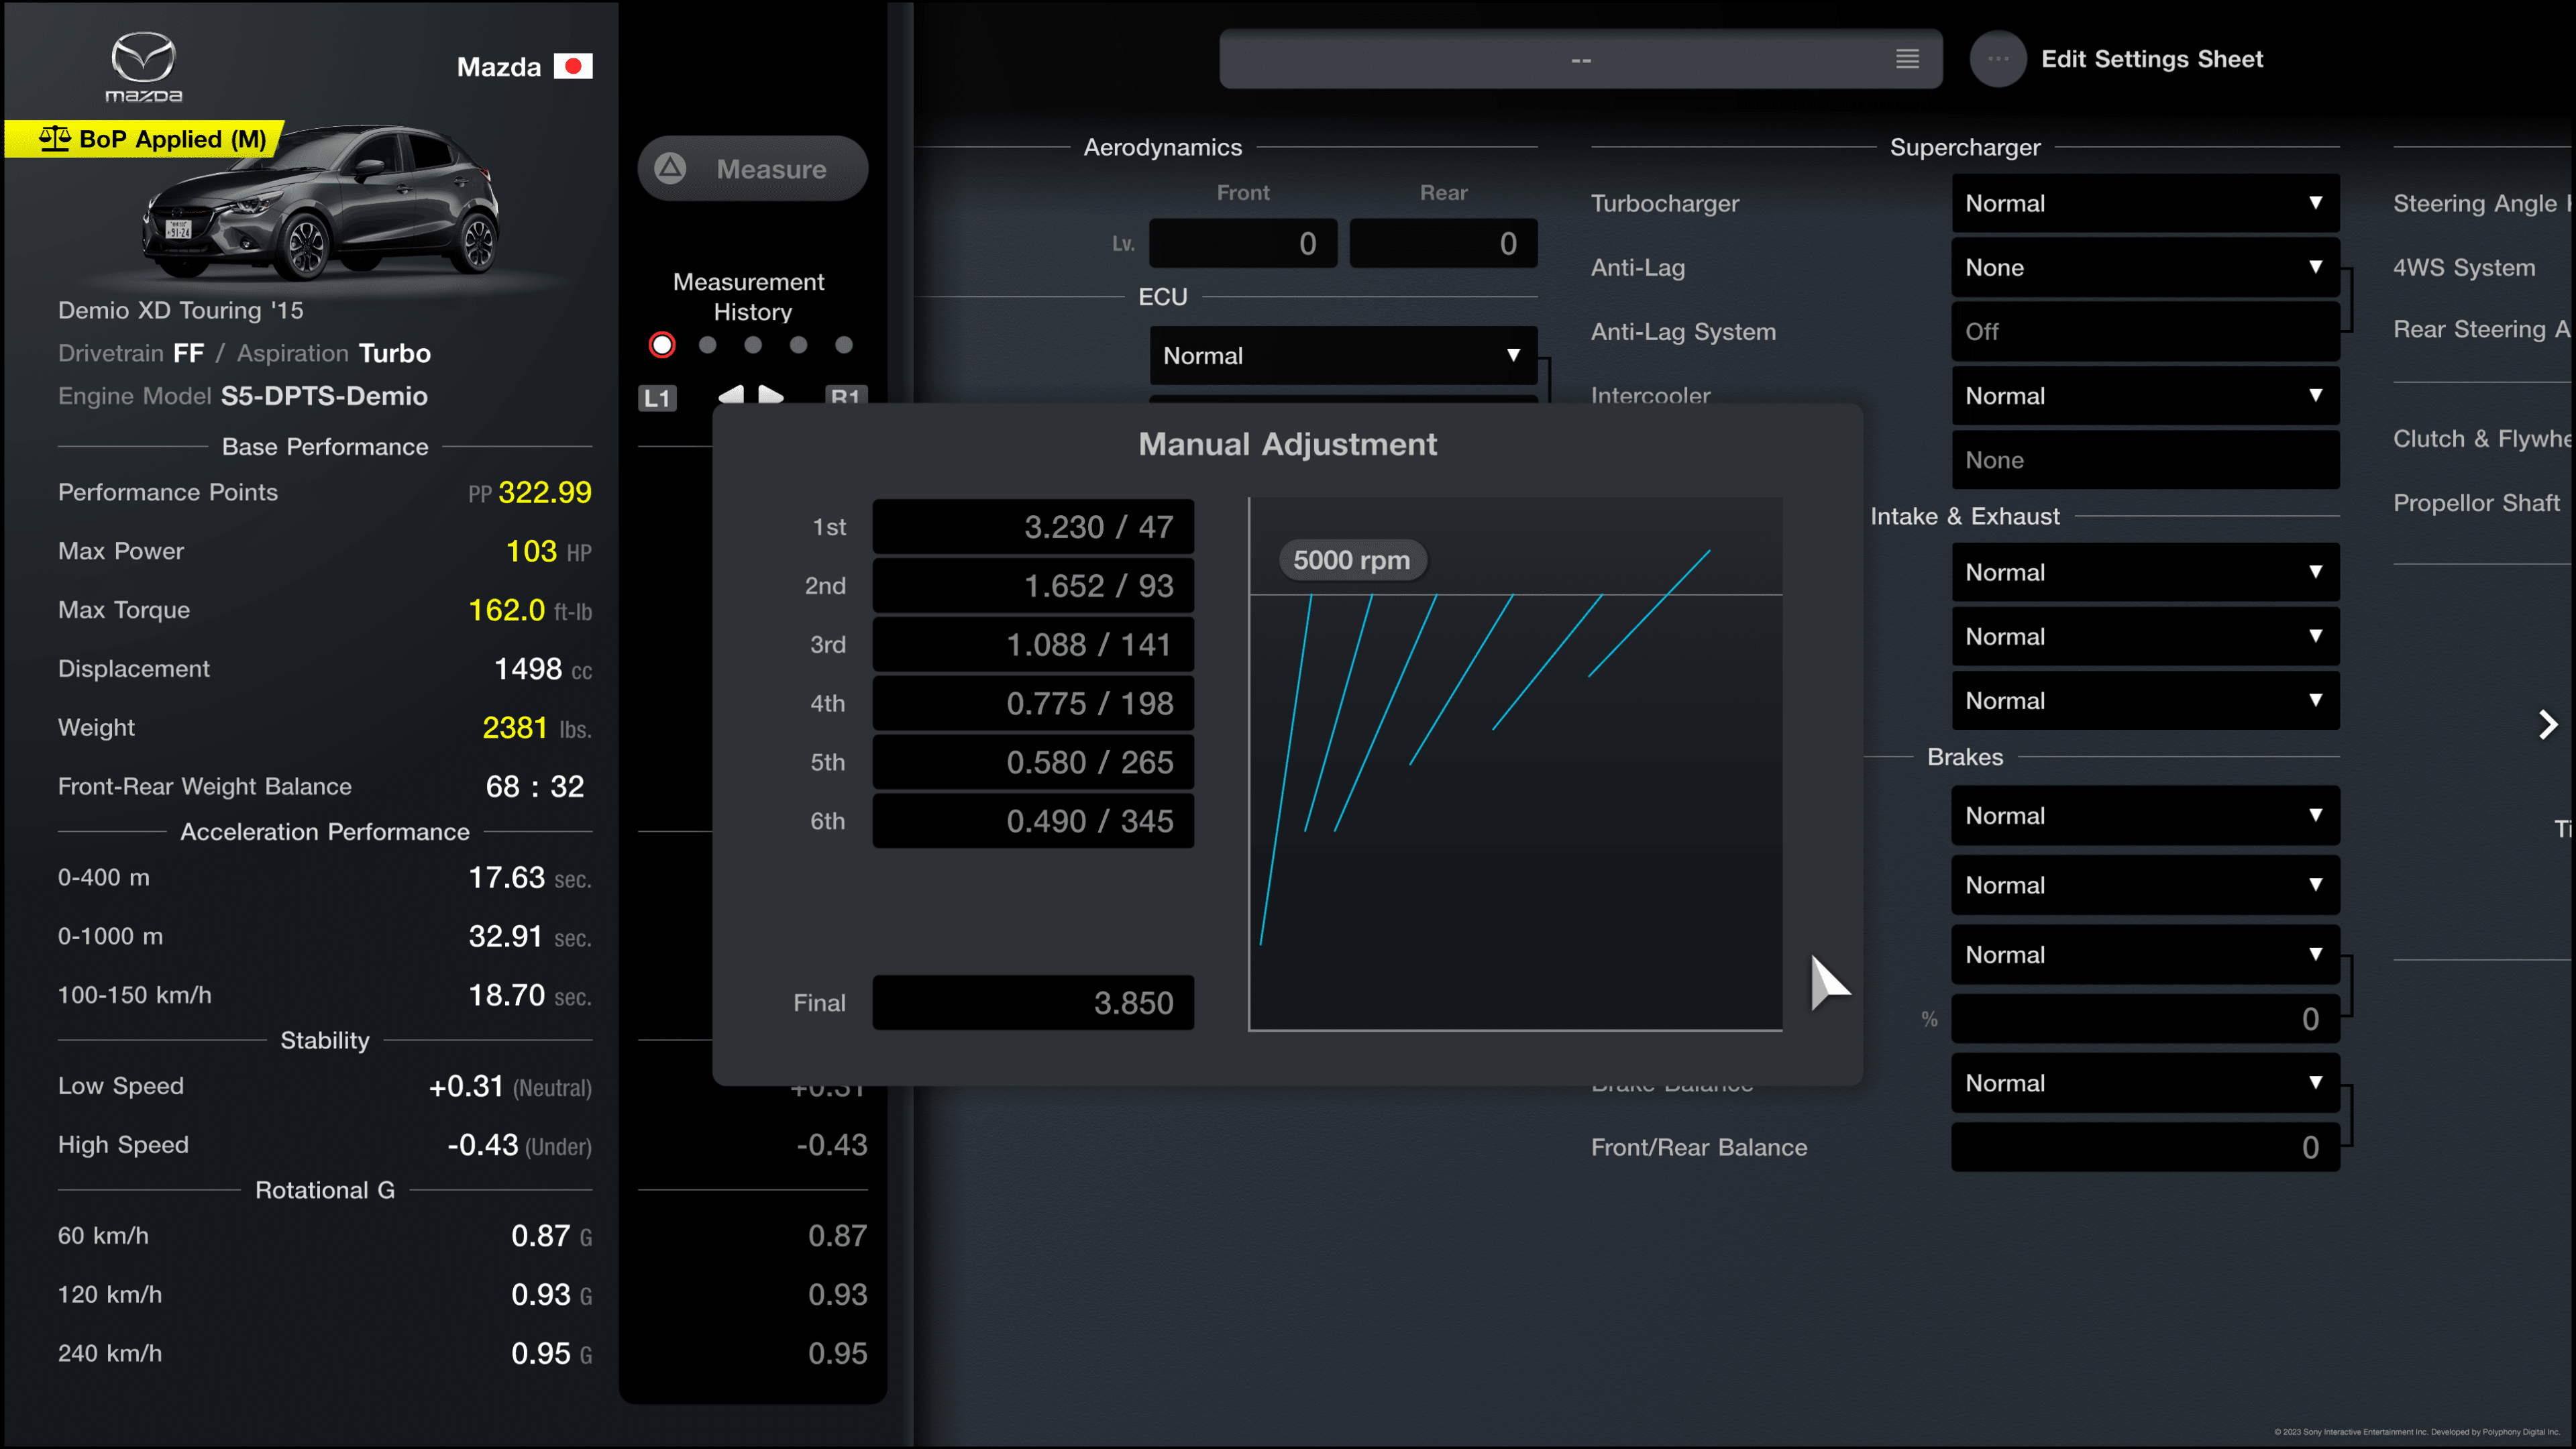Click the BoP Applied balance scale icon

[x=54, y=139]
